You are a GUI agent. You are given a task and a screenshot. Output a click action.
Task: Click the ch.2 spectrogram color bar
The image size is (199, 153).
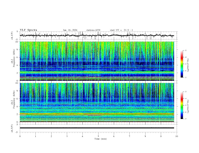coord(182,105)
